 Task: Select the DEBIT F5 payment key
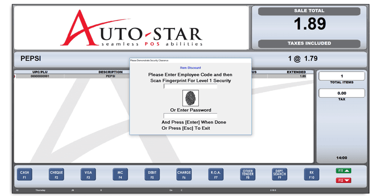(152, 174)
